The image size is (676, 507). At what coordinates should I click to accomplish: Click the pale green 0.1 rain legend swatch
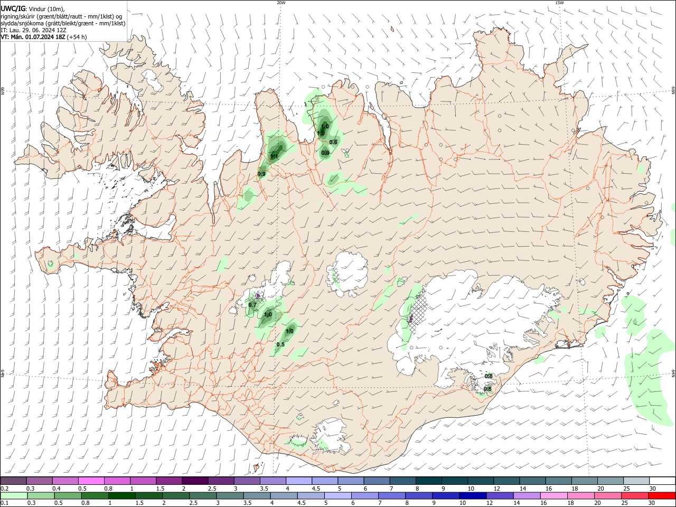[x=13, y=495]
